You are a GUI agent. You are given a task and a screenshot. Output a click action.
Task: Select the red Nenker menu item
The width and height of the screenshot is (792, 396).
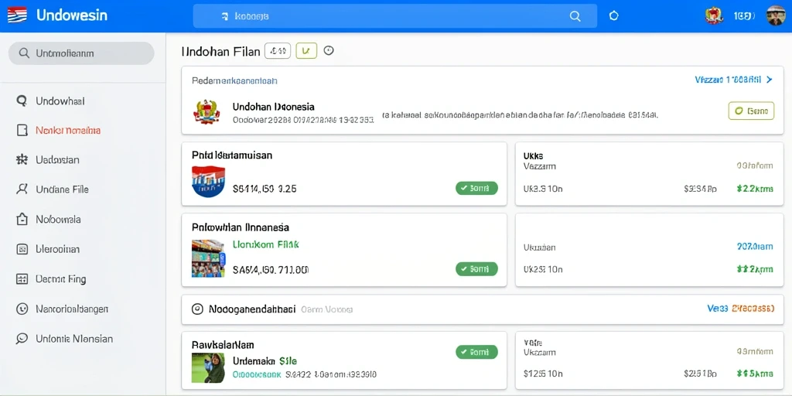pos(68,130)
